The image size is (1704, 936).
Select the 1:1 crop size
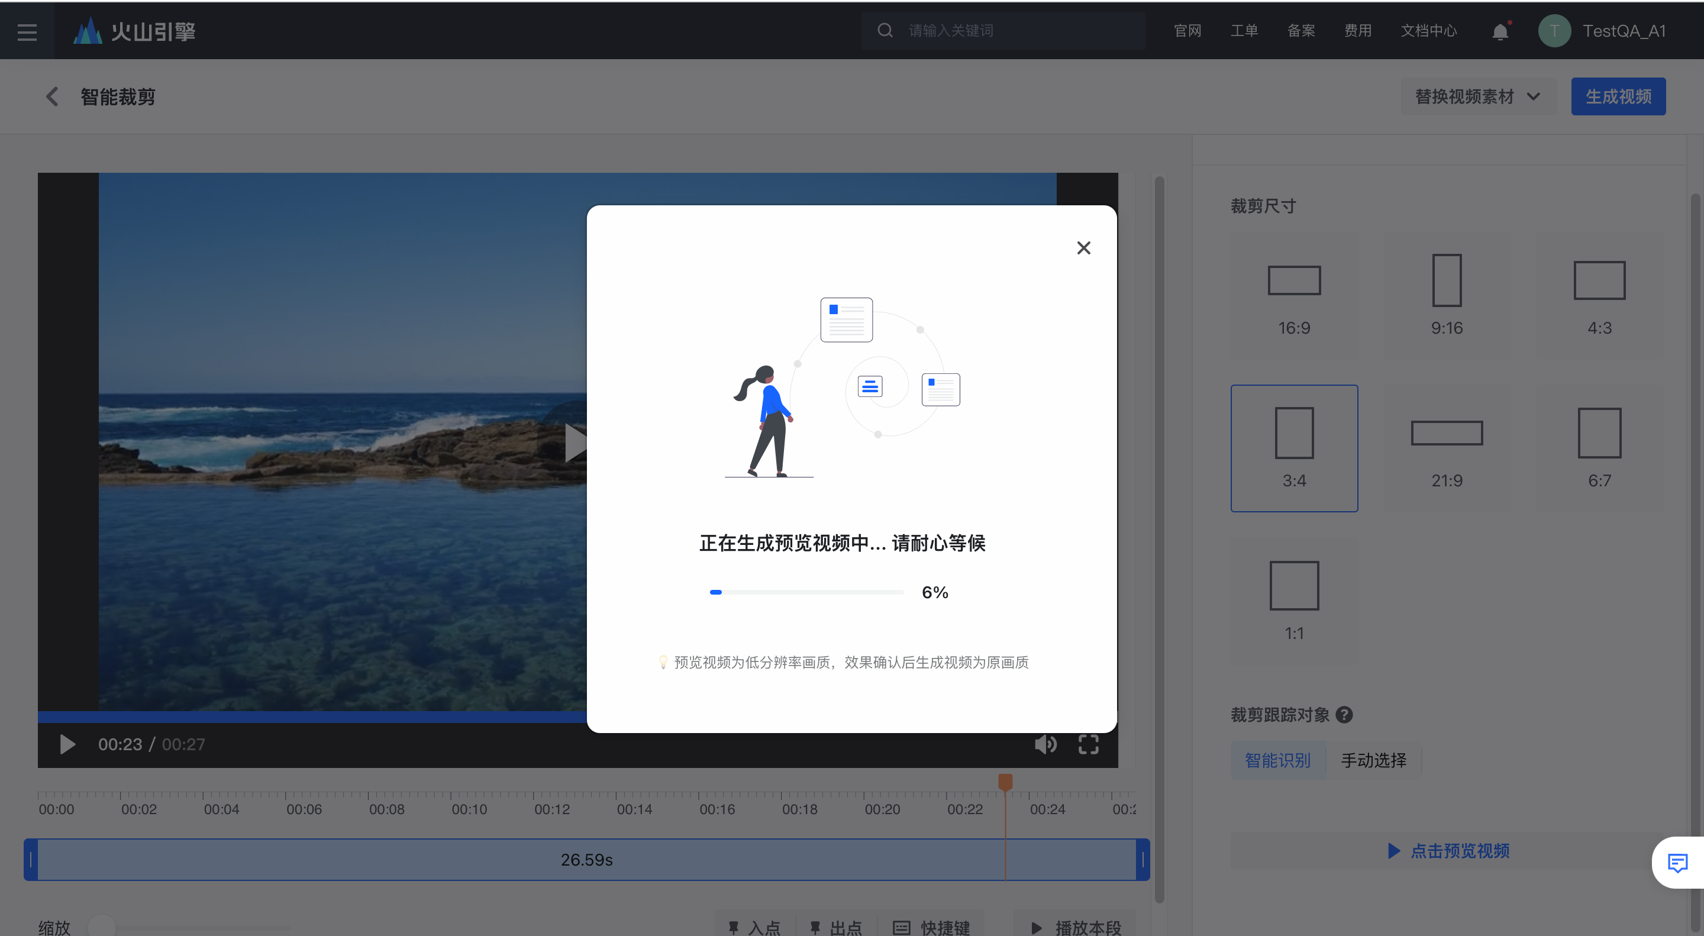(x=1294, y=601)
